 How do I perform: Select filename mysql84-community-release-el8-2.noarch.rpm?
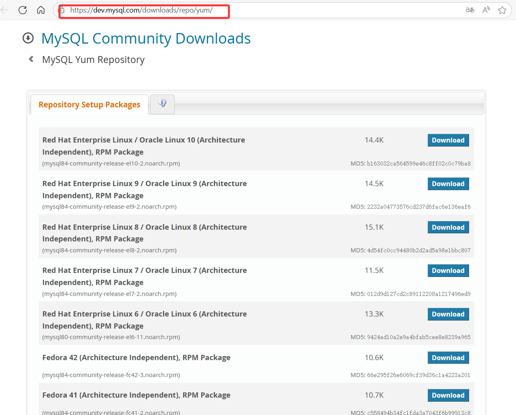[x=109, y=250]
